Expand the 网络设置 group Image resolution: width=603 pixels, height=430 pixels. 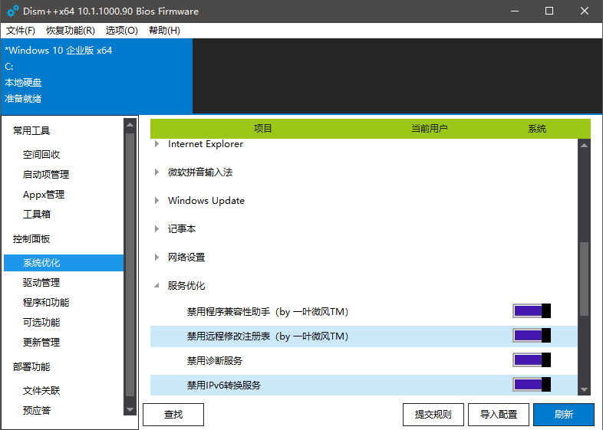tap(157, 257)
